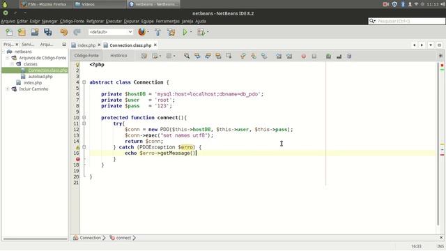
Task: Switch to the index.php editor tab
Action: [x=86, y=45]
